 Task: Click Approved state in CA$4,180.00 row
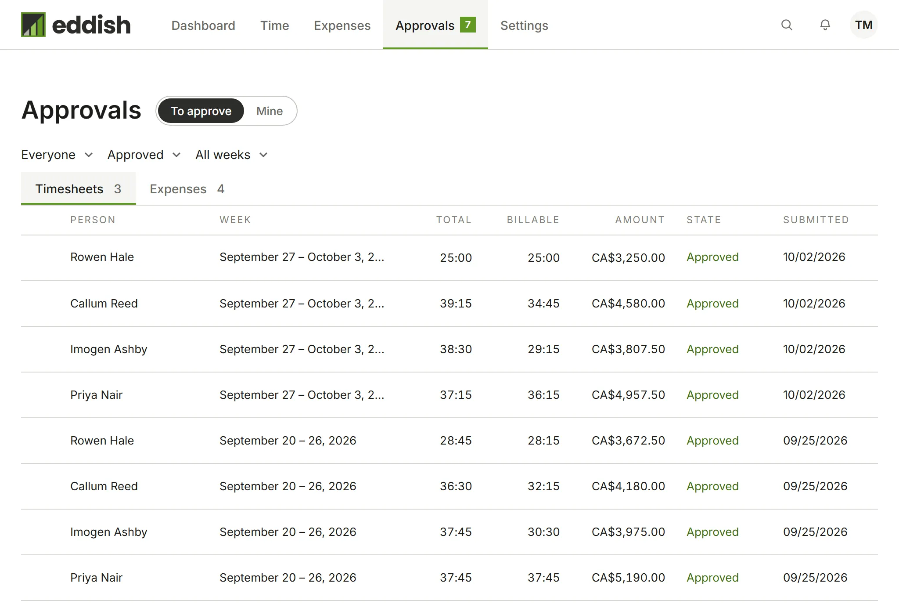coord(712,486)
